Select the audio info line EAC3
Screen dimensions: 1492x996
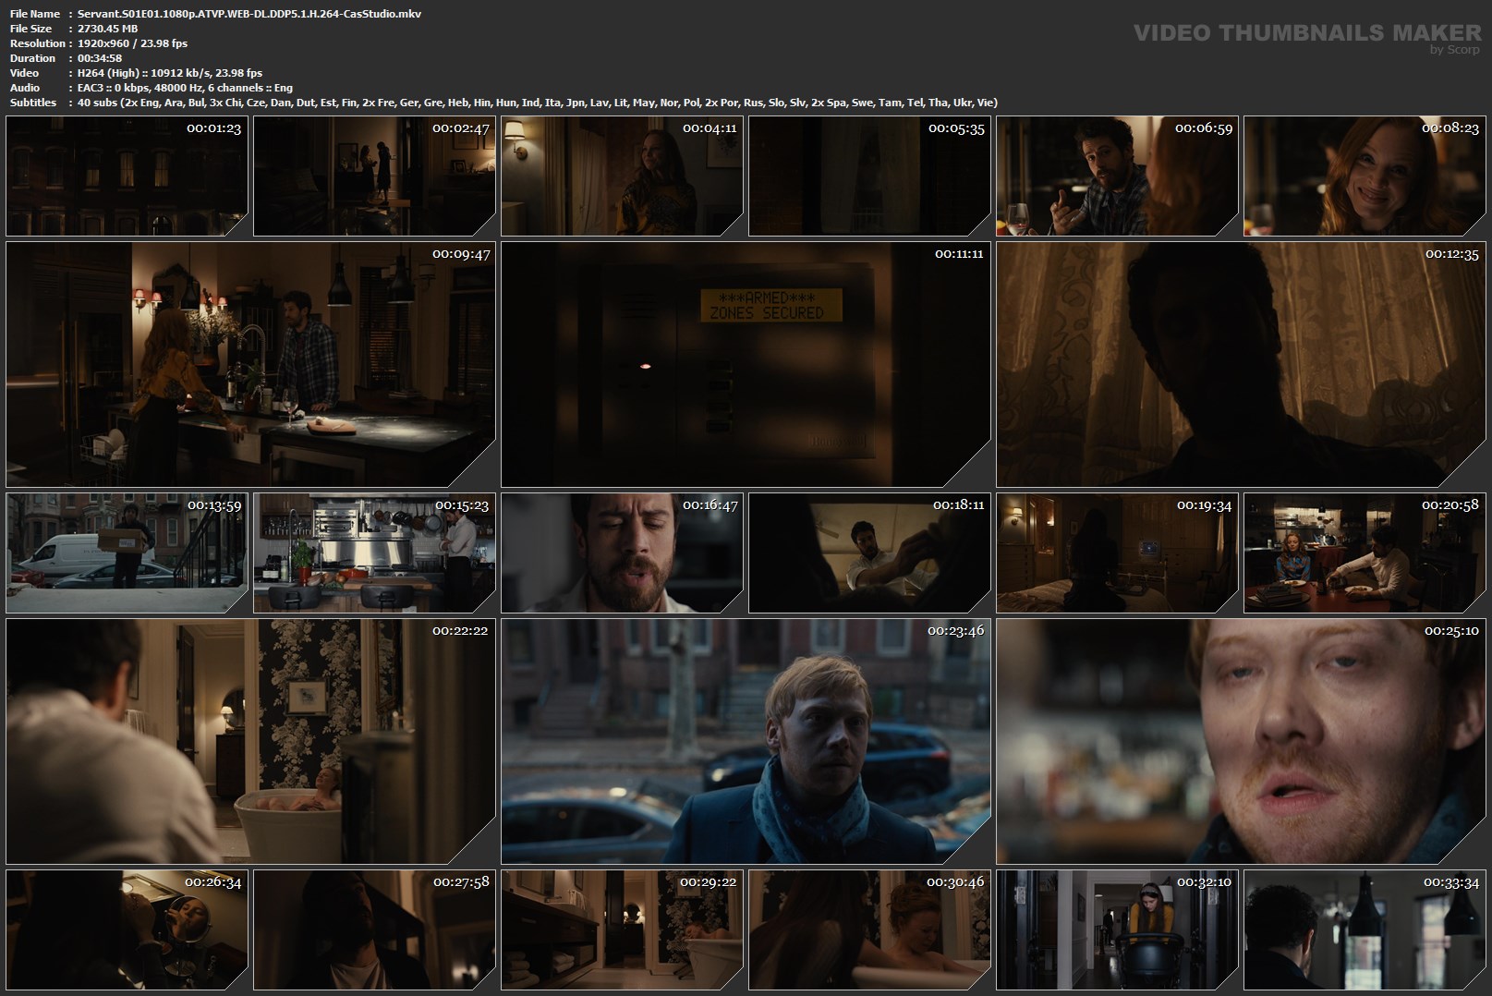click(186, 88)
